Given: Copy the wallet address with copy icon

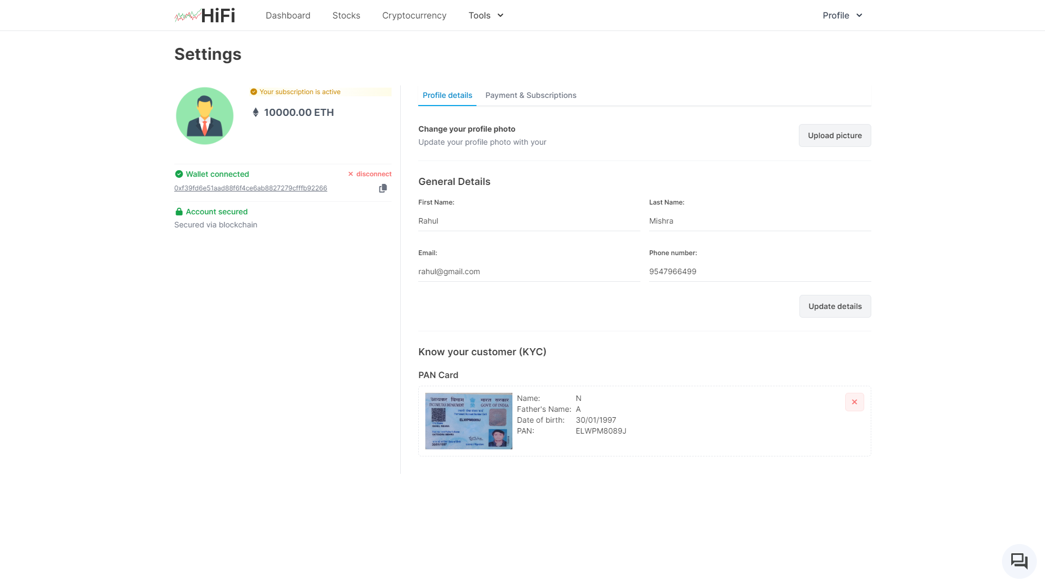Looking at the screenshot, I should [x=383, y=188].
